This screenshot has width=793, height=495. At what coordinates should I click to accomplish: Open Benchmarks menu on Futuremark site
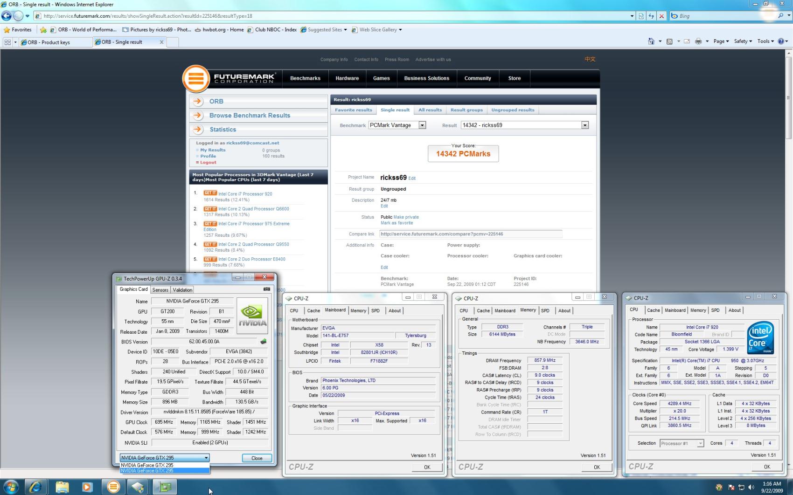[x=305, y=78]
